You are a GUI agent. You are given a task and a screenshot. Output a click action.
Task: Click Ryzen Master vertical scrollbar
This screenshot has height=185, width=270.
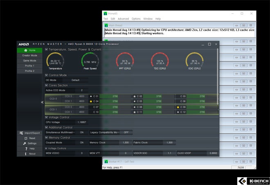pos(218,76)
